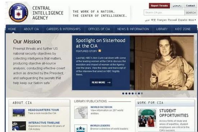Click the Report Threats button
The image size is (198, 132).
(x=159, y=6)
